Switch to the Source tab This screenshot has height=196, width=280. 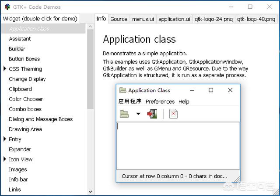[119, 19]
